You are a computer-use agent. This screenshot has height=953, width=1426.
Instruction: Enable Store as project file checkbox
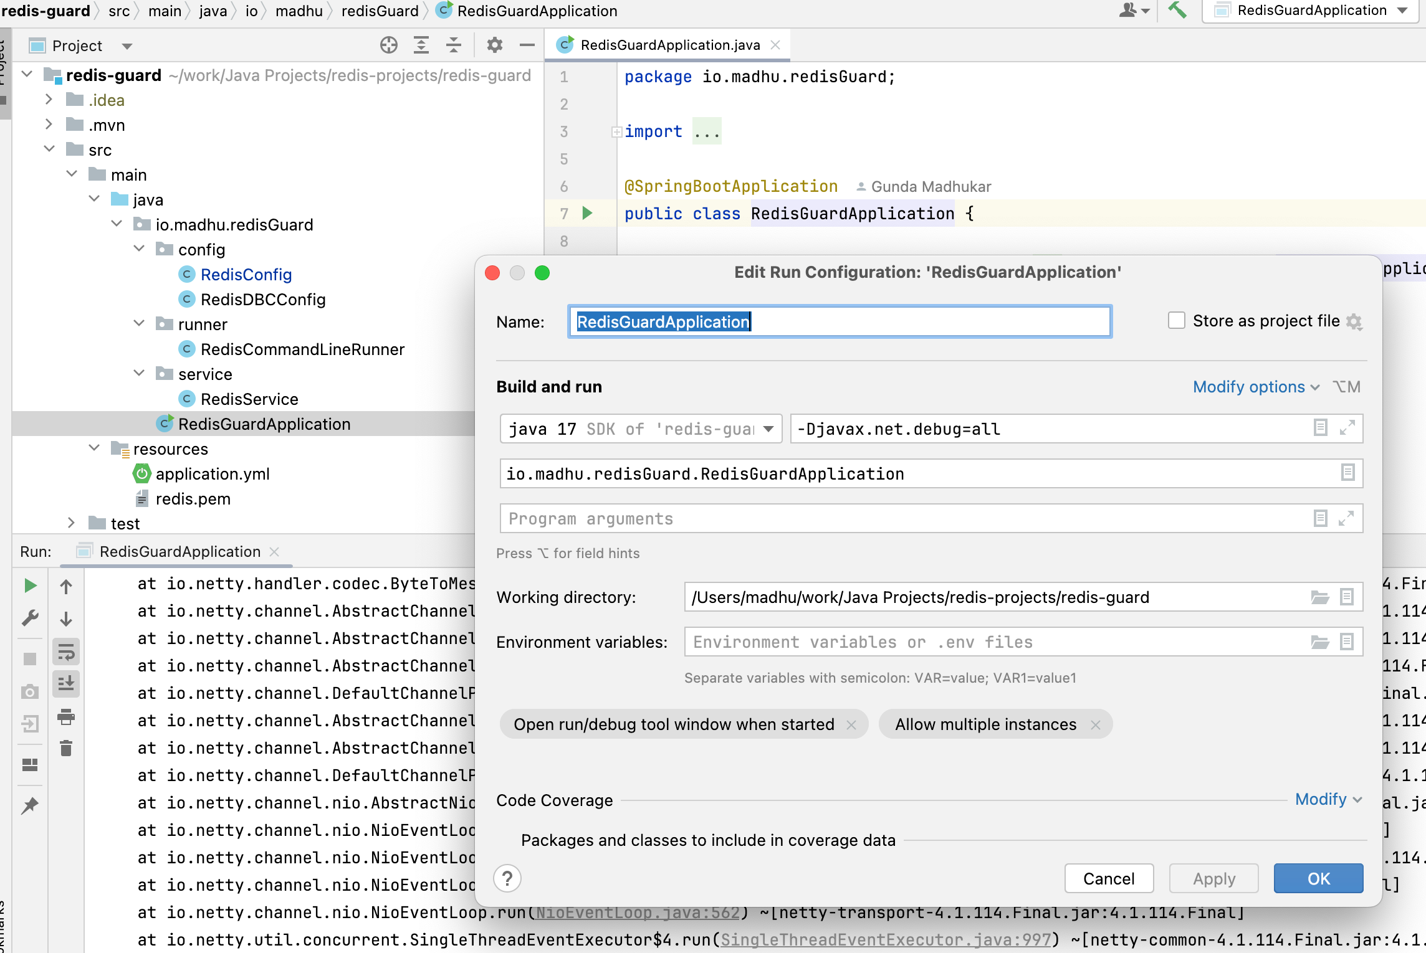point(1176,321)
